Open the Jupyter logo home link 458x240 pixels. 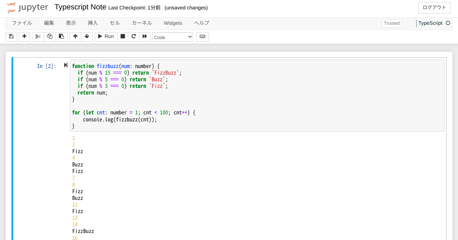[x=28, y=7]
